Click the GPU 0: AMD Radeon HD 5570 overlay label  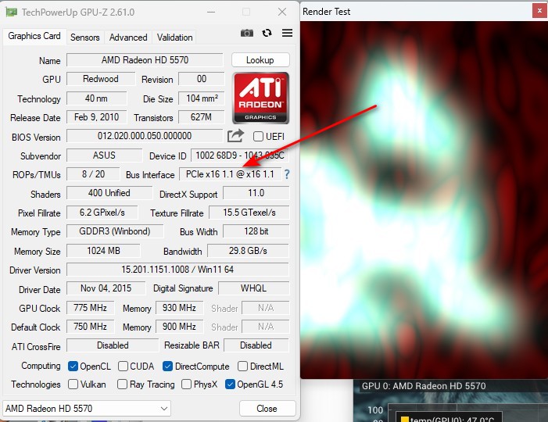coord(424,386)
